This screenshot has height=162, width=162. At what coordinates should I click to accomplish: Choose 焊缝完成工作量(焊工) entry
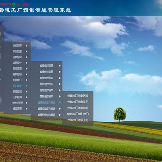(77, 114)
